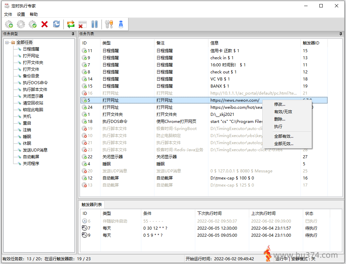
Task: Click the tag icon beside 日程提醒 in tree
Action: tap(20, 49)
